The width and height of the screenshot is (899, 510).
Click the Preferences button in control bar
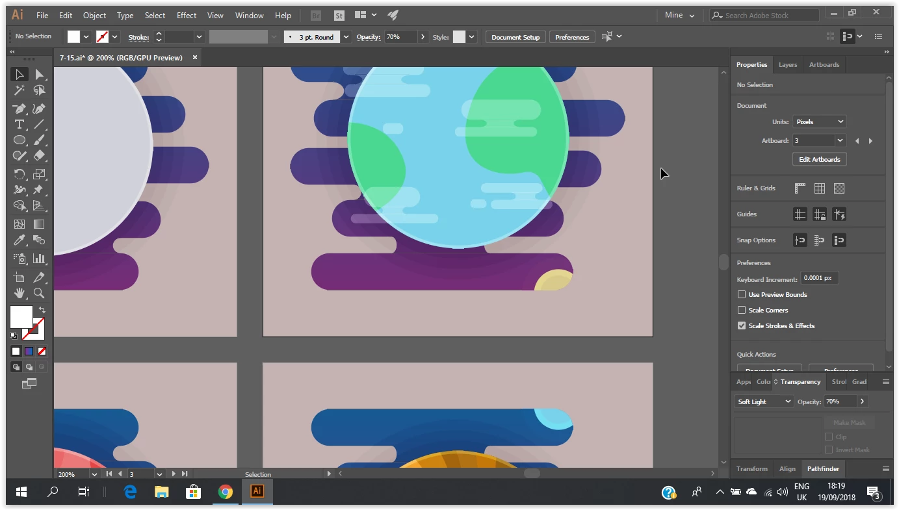pyautogui.click(x=572, y=37)
